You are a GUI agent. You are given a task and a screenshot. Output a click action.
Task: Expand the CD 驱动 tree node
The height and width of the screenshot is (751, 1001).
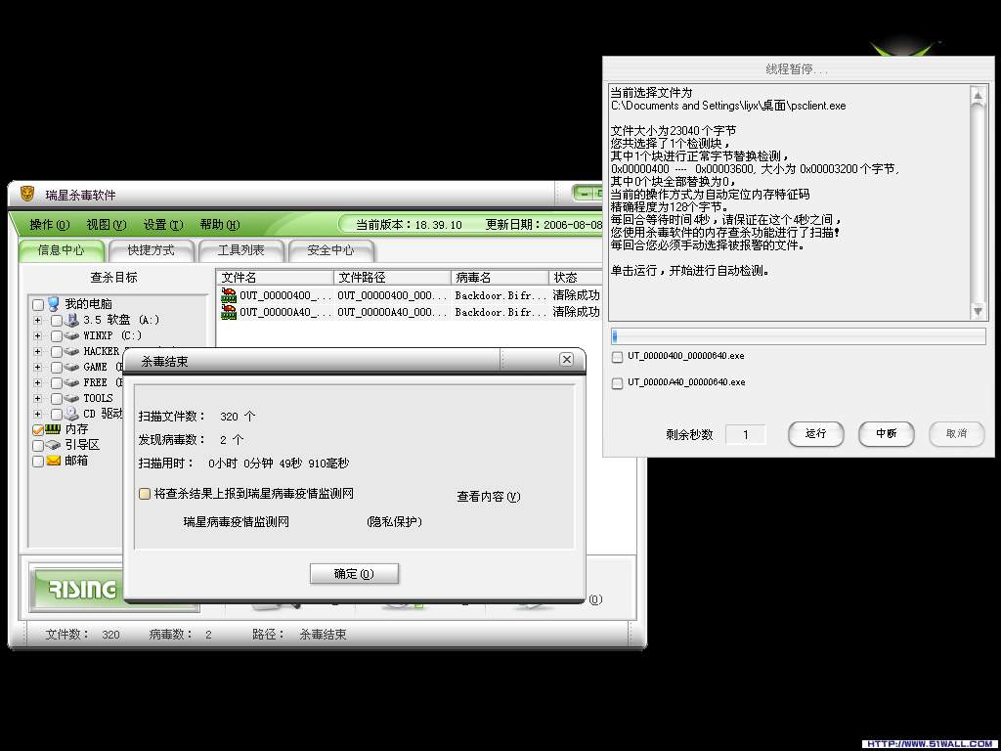38,414
